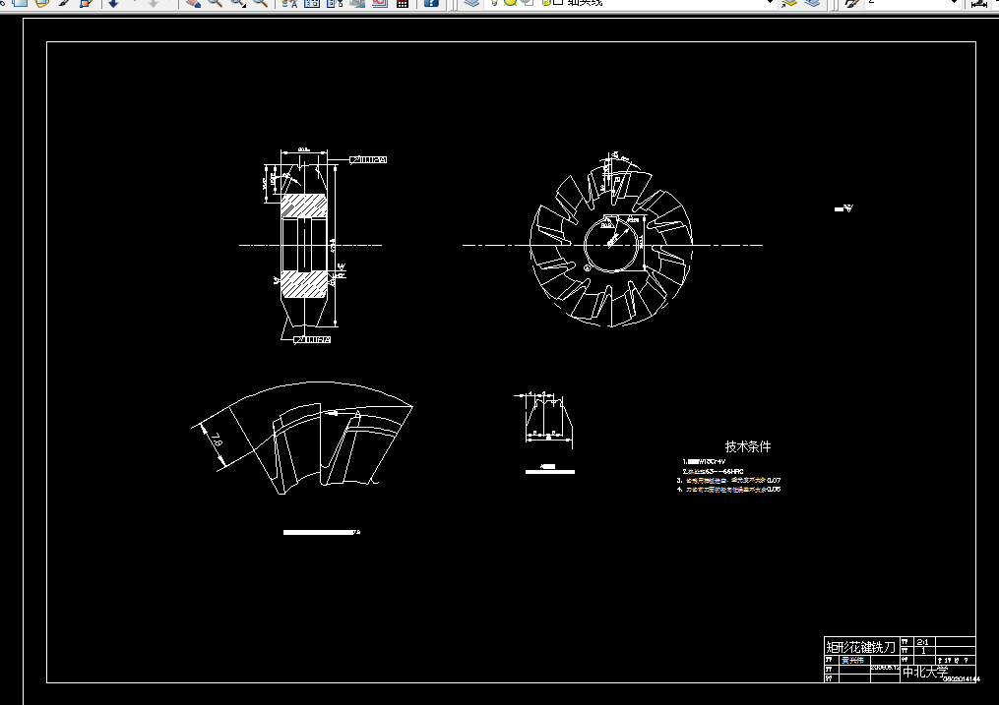The image size is (999, 705).
Task: Select the '7.8' dimension in enlarged tooth view
Action: pos(216,440)
